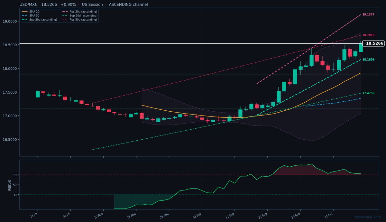Select the Sup 20d (ascending) legend entry
386x222 pixels.
[x=39, y=20]
